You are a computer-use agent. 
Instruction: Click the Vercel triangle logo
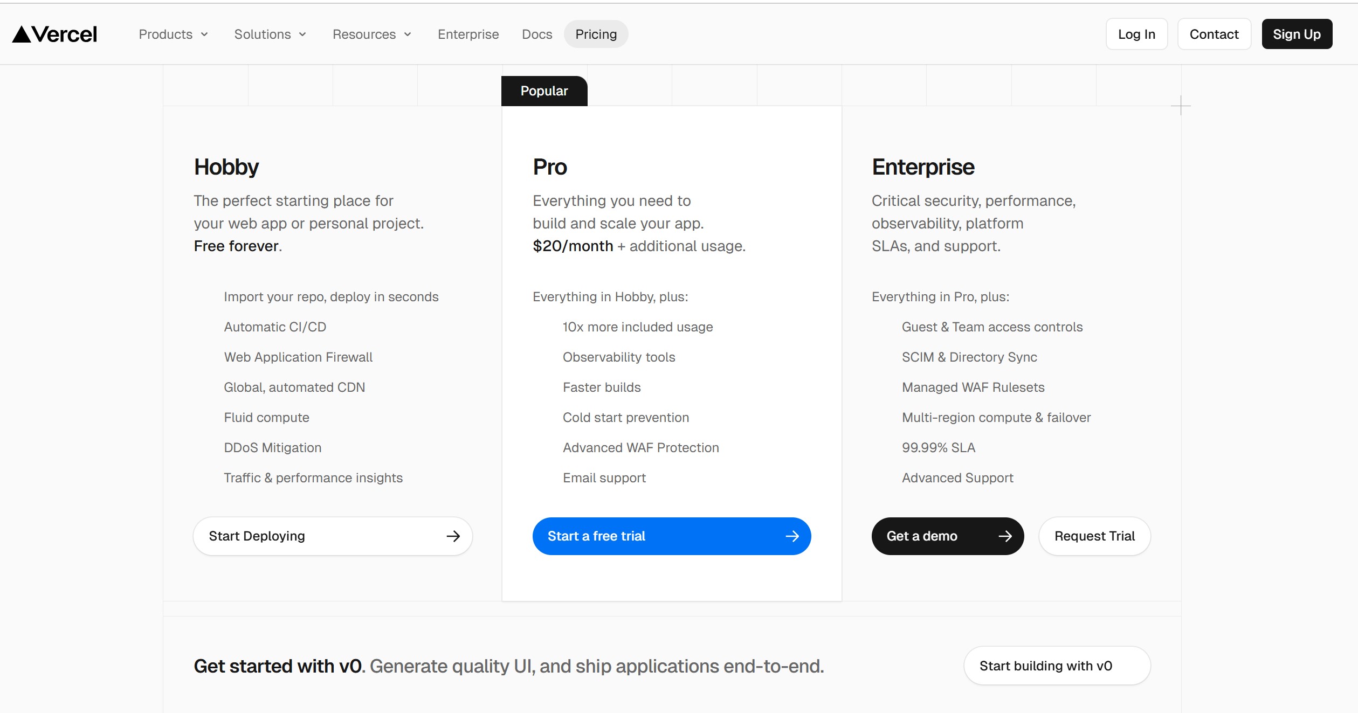(x=22, y=34)
